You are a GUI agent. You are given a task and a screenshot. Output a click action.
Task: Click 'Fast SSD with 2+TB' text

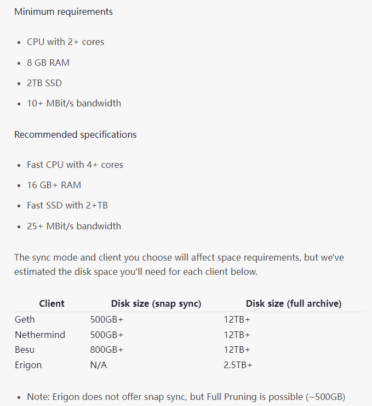(x=67, y=205)
